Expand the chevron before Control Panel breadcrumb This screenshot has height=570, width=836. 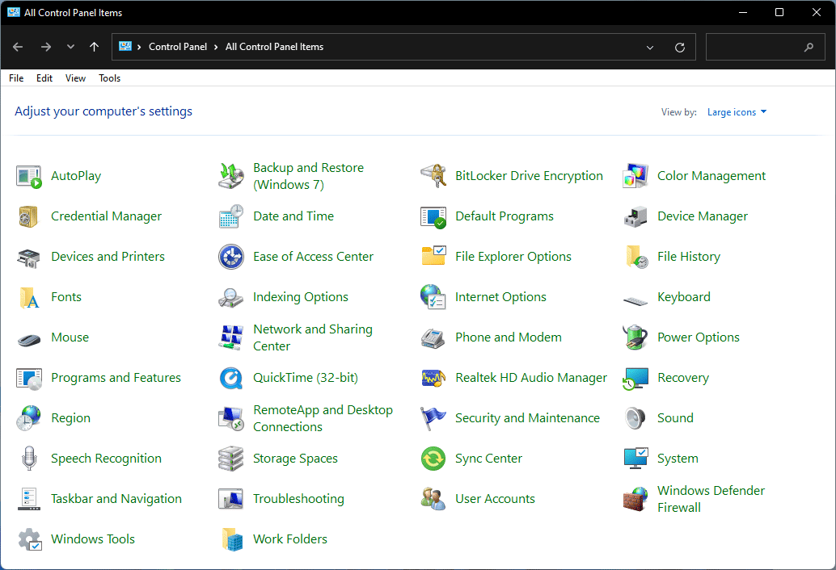point(139,47)
